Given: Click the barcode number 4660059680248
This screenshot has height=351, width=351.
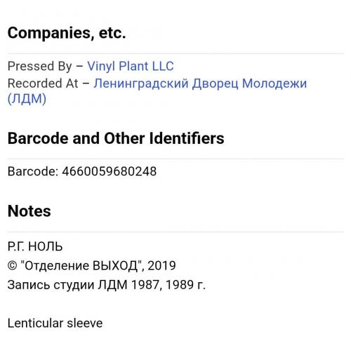Looking at the screenshot, I should [x=110, y=171].
